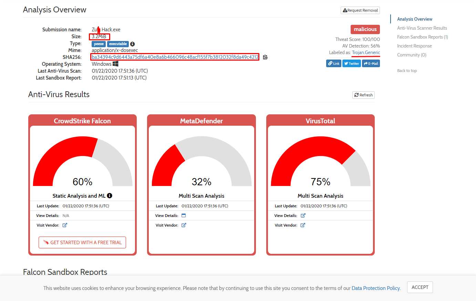This screenshot has height=301, width=476.
Task: Click Multi Scan Analysis label in VirusTotal card
Action: coord(320,196)
